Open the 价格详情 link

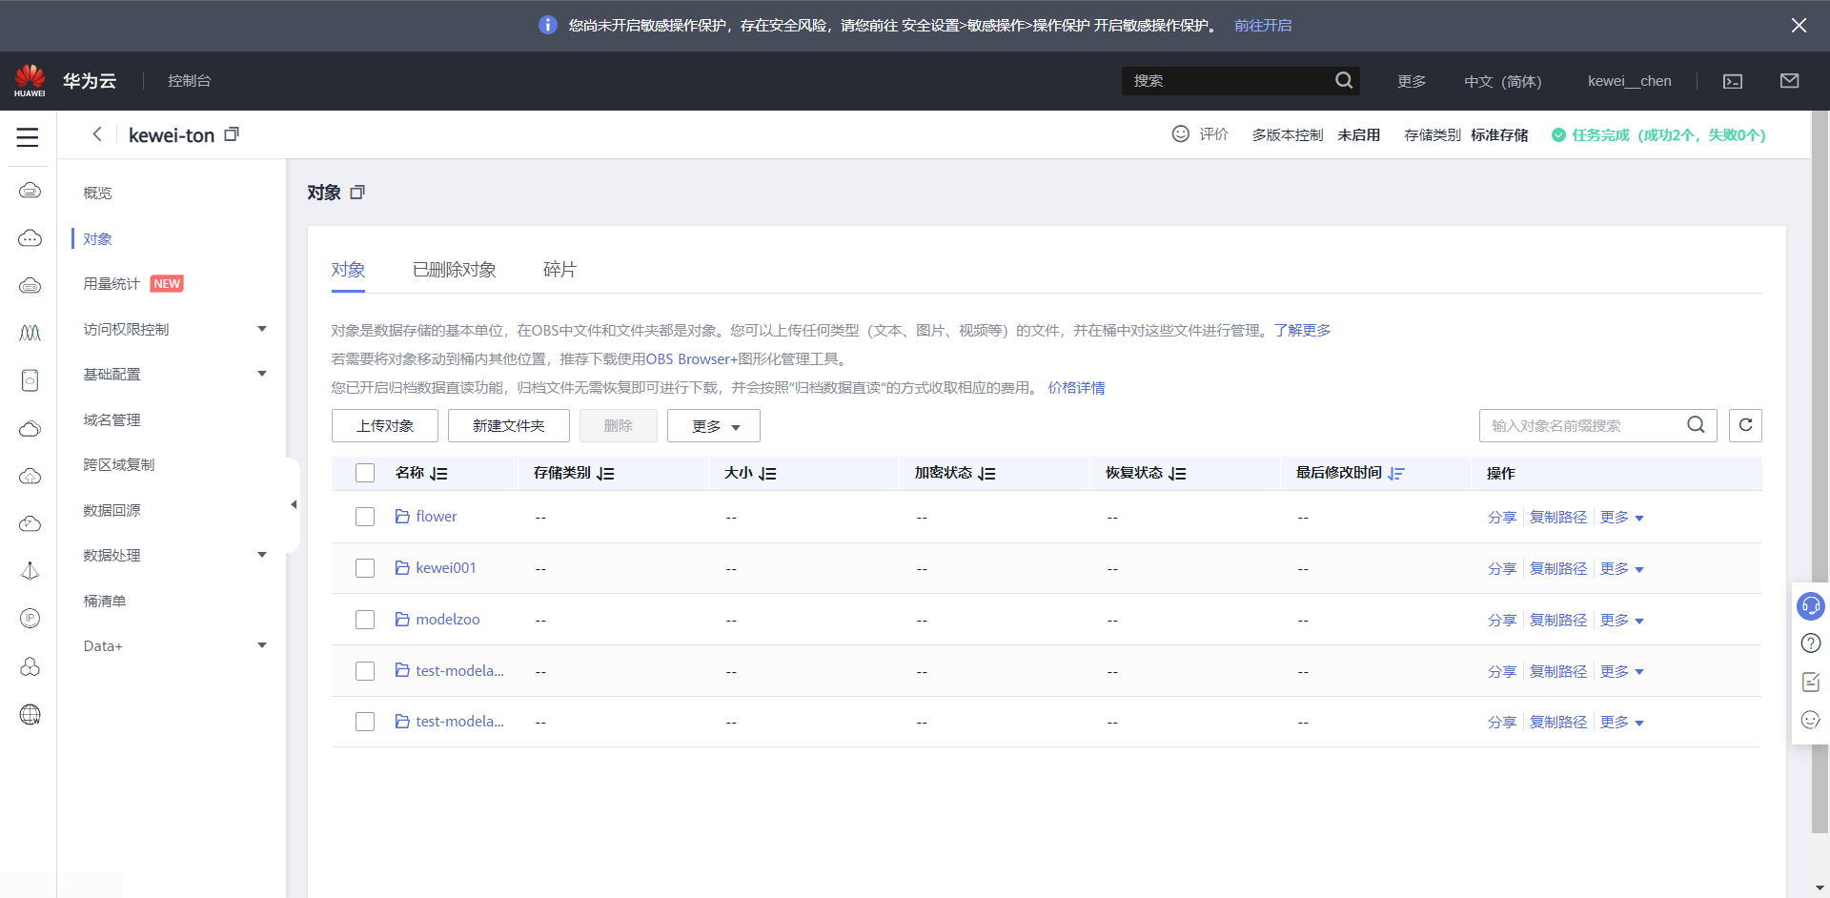click(1076, 387)
